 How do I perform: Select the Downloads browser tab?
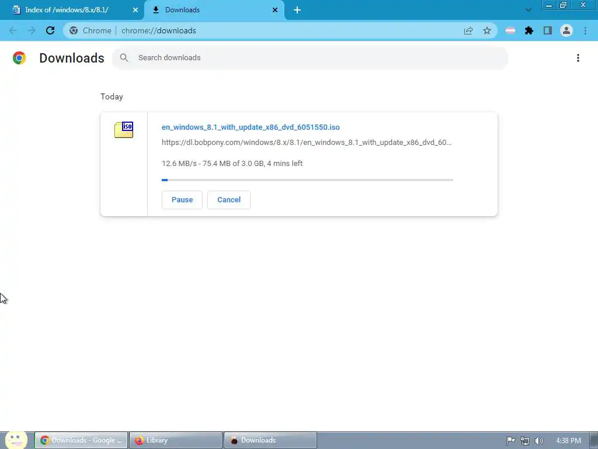(x=214, y=11)
